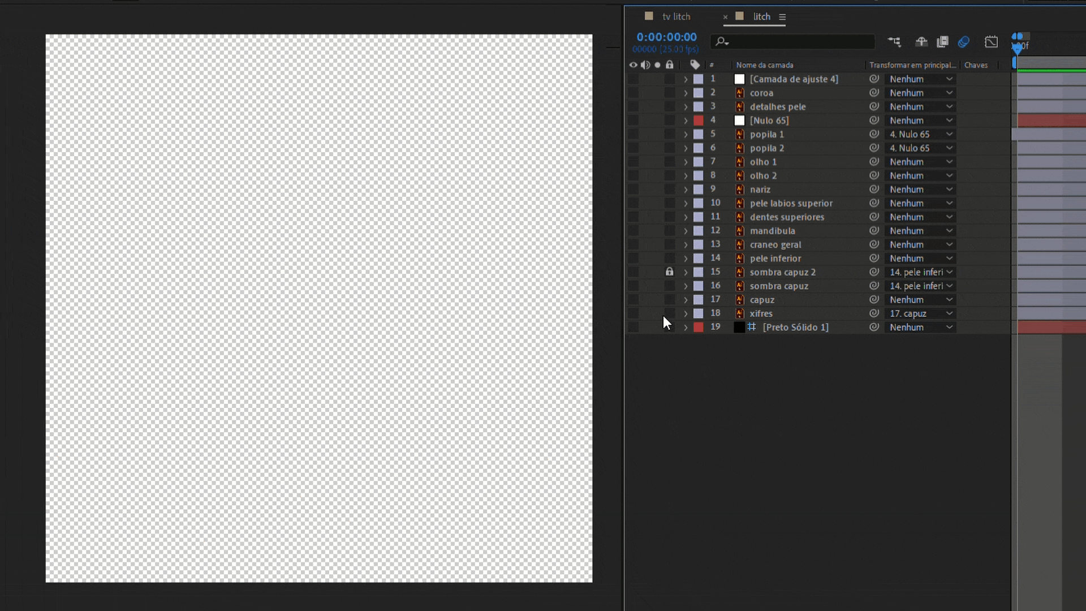Enable frame blending for the composition
This screenshot has width=1086, height=611.
pos(942,42)
